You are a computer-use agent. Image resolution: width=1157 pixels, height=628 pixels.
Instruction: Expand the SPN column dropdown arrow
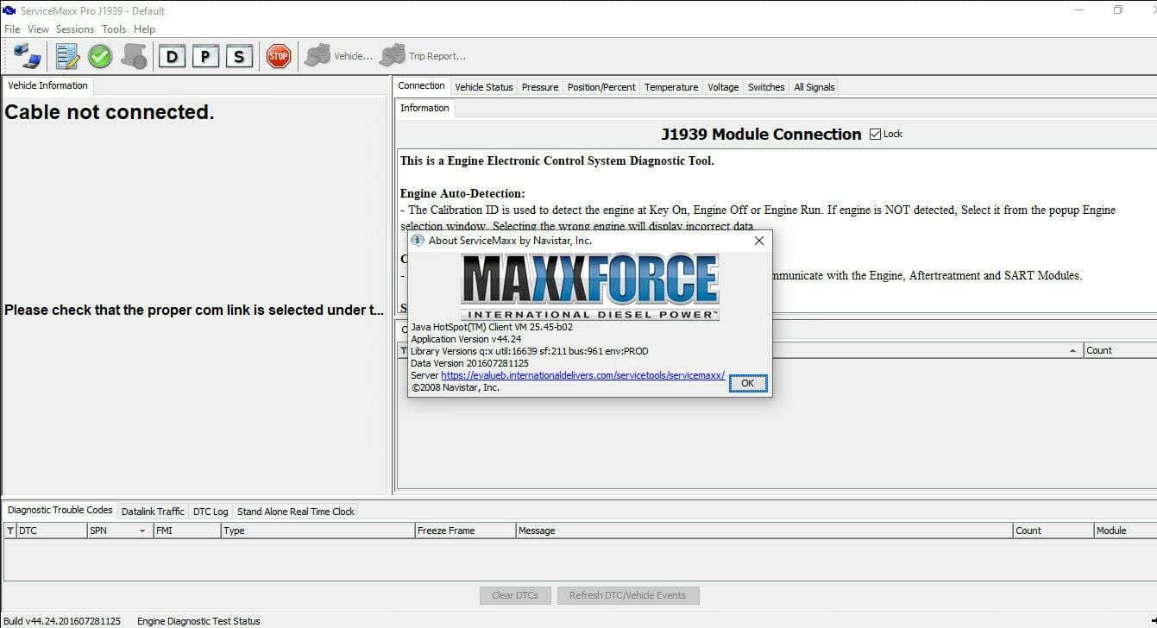point(142,531)
